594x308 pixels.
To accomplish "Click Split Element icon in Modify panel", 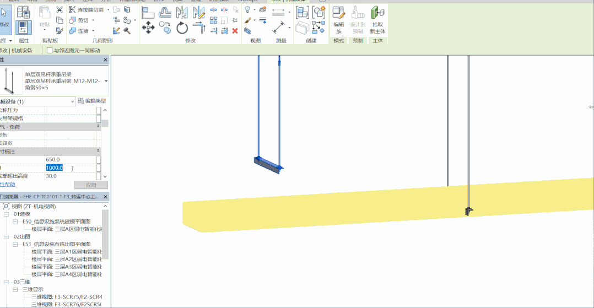I will 214,9.
